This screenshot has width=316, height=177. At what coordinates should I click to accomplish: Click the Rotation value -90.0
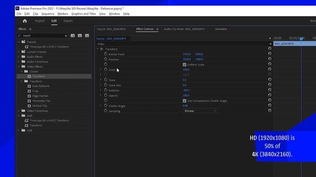tap(187, 90)
